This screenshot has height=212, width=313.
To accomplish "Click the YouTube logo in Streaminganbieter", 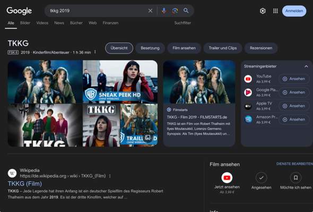I will click(x=248, y=79).
